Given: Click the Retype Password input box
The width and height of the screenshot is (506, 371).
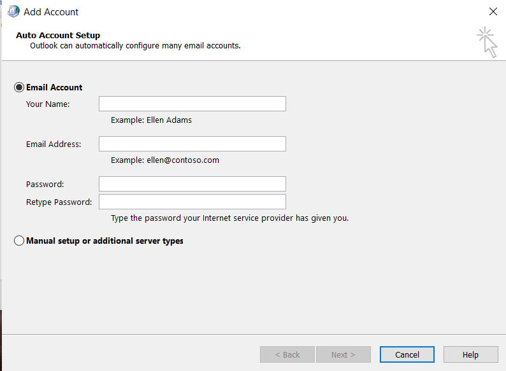Looking at the screenshot, I should click(192, 202).
